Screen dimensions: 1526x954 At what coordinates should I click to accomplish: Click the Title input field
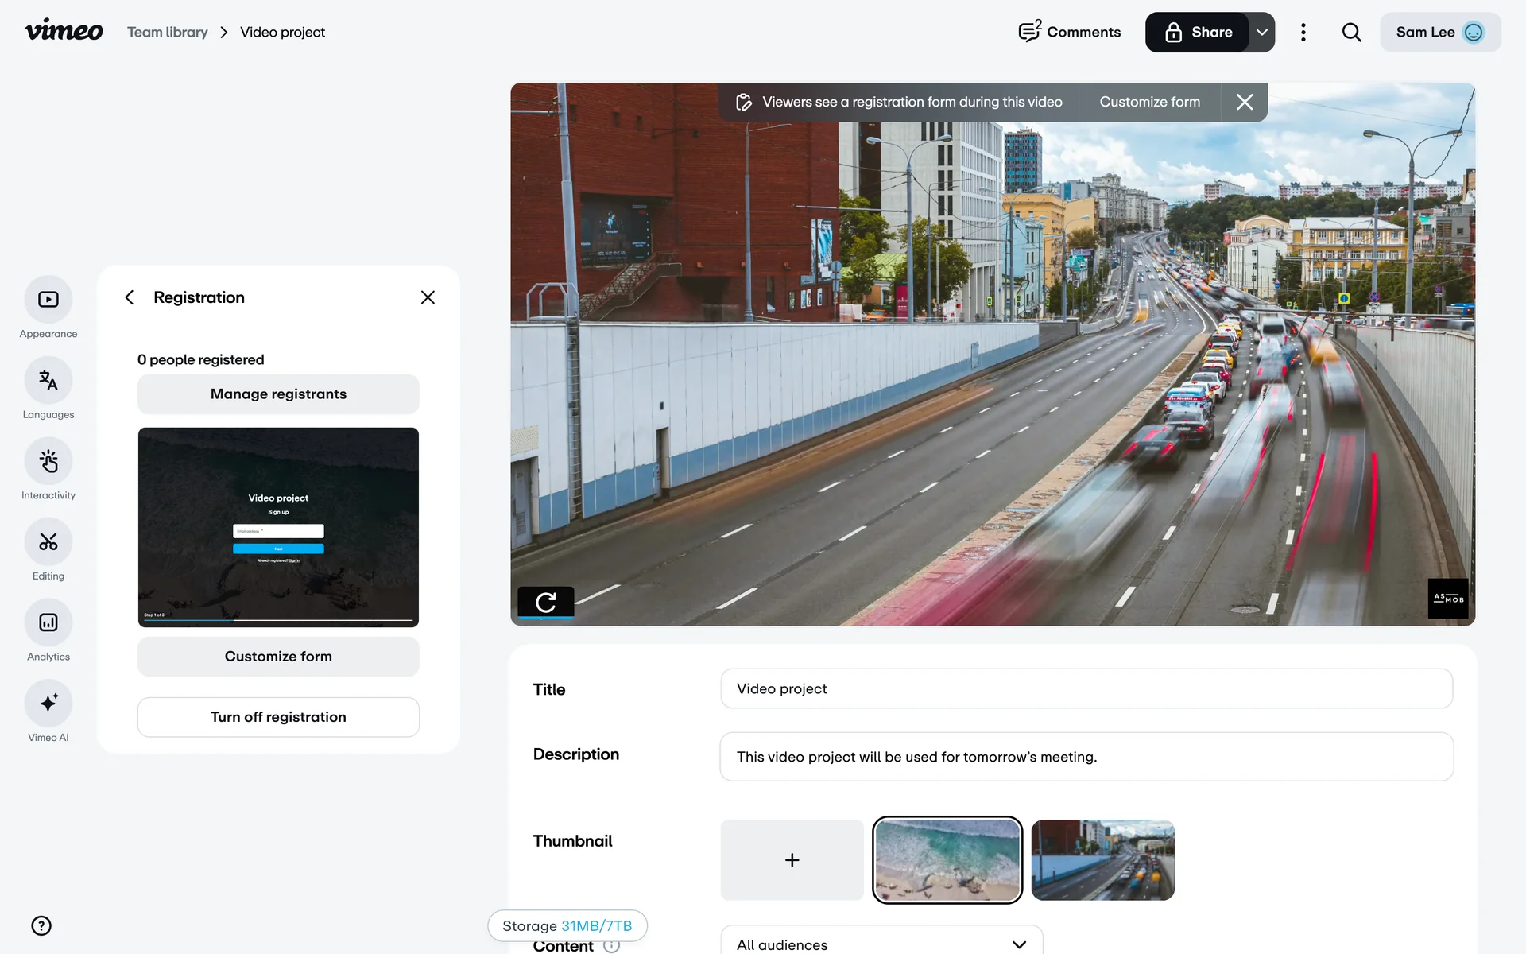click(1086, 688)
